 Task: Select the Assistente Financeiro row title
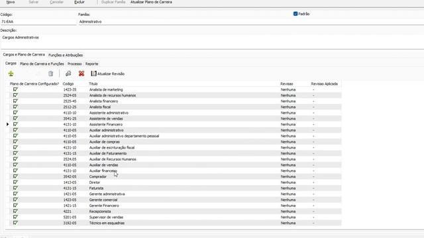(106, 124)
